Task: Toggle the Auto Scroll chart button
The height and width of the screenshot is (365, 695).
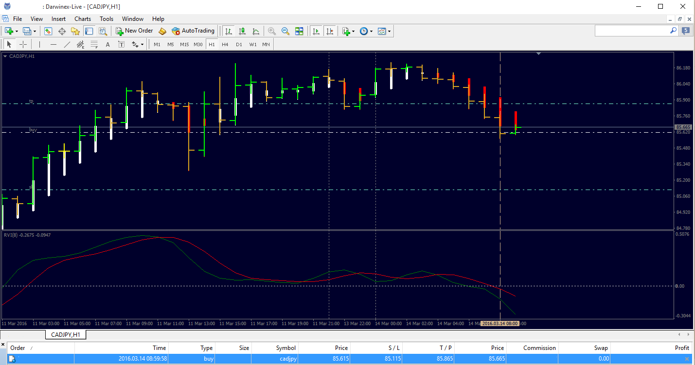Action: coord(316,31)
